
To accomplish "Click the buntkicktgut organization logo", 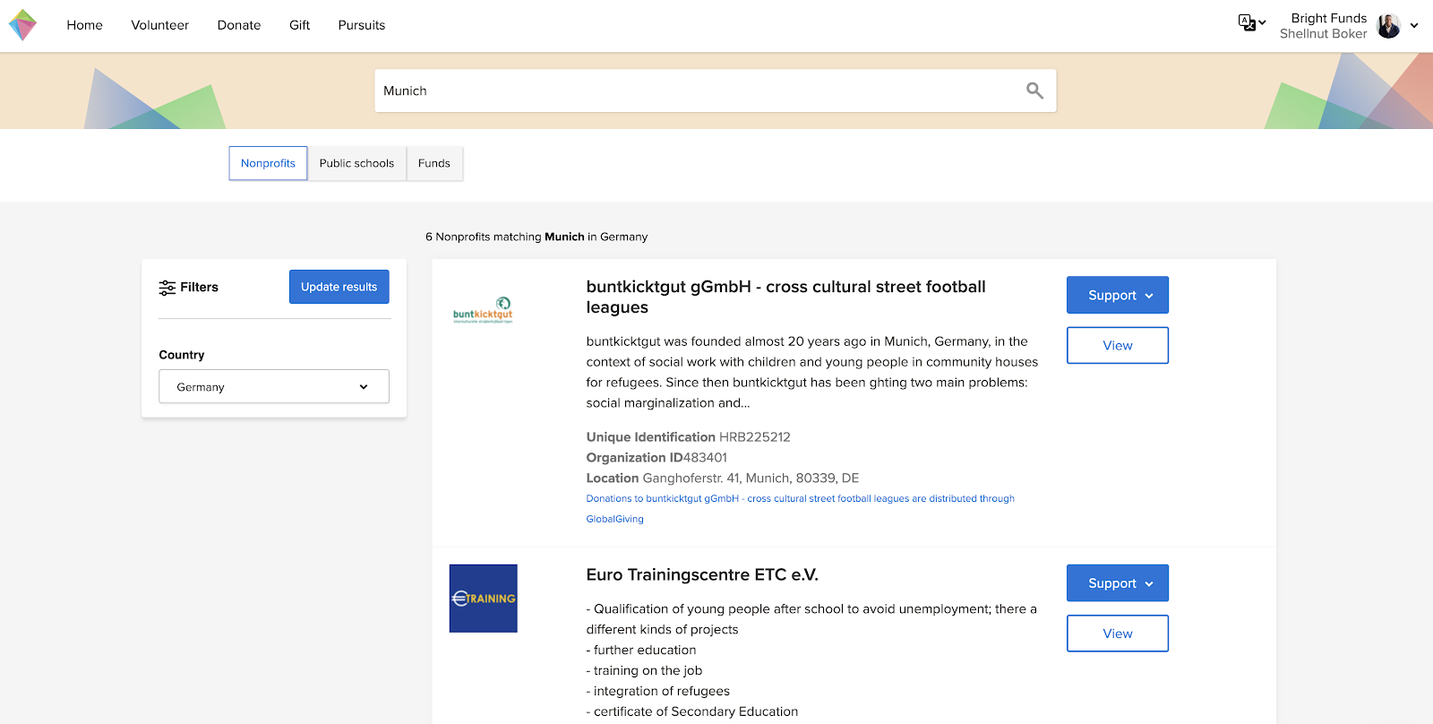I will (483, 310).
